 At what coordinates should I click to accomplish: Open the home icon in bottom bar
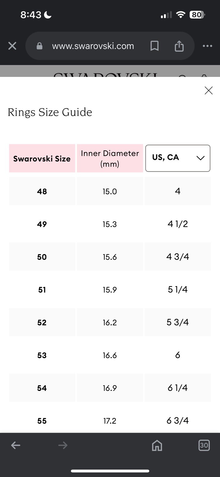coord(157,445)
